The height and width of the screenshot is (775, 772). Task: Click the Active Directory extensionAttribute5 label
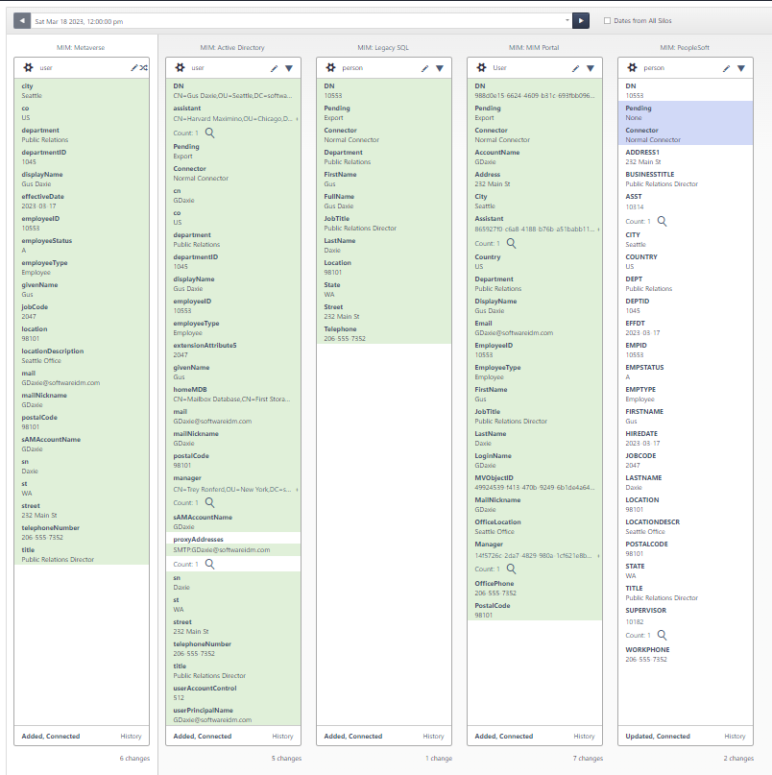205,345
